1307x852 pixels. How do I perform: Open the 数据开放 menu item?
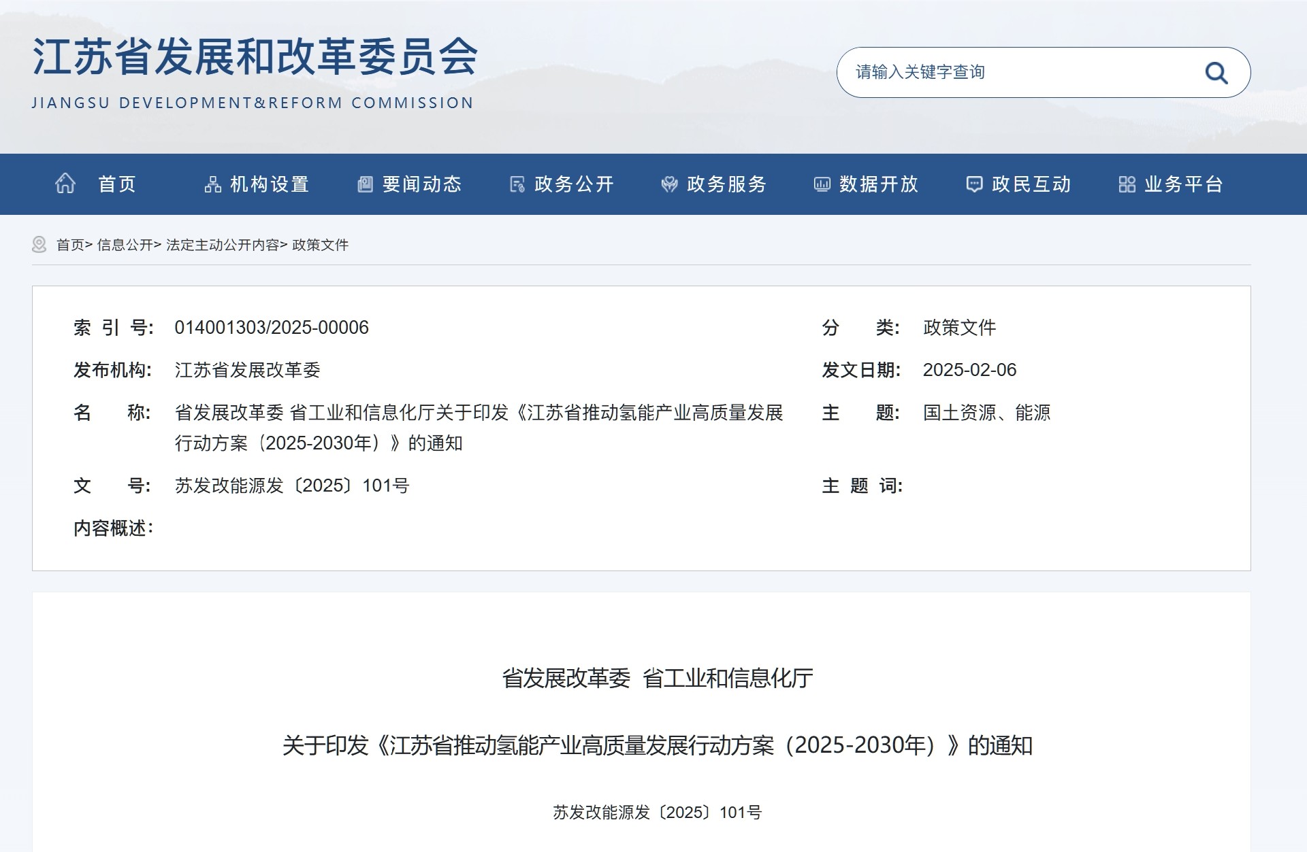879,184
